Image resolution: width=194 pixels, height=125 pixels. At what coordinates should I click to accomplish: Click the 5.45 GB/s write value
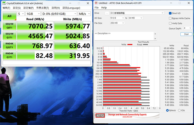(170, 105)
